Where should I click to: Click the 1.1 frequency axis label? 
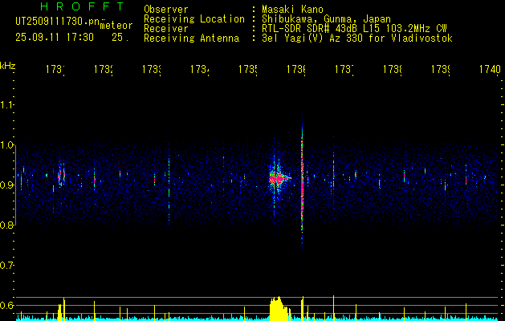(6, 105)
